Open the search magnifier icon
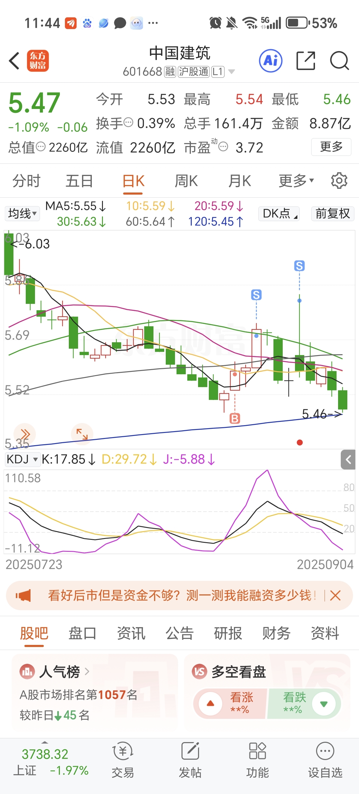Screen dimensions: 359x794 (339, 61)
